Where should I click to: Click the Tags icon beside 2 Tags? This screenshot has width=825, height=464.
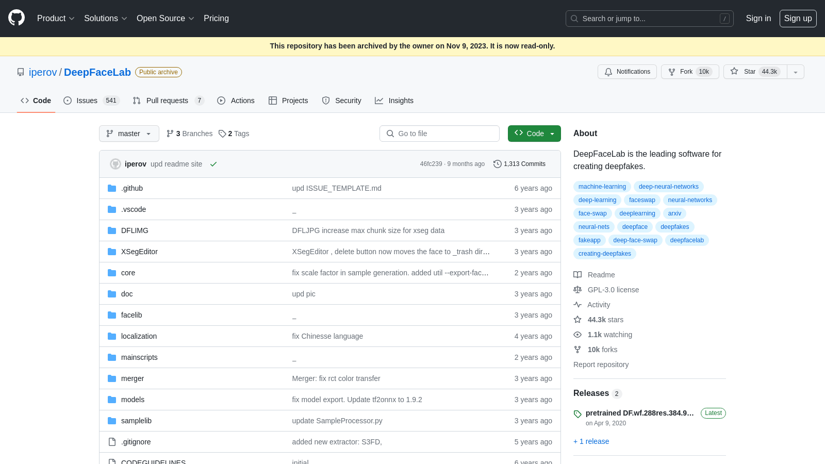tap(222, 134)
